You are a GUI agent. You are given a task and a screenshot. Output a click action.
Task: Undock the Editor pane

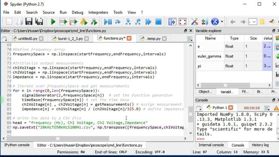pos(186,31)
